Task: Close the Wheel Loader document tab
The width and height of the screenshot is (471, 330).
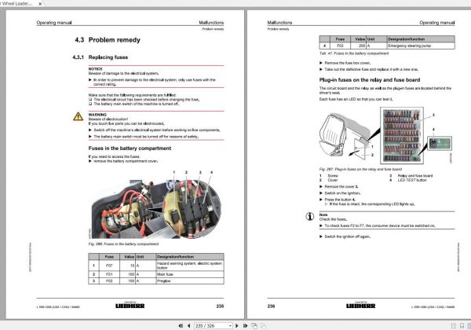Action: pyautogui.click(x=40, y=4)
